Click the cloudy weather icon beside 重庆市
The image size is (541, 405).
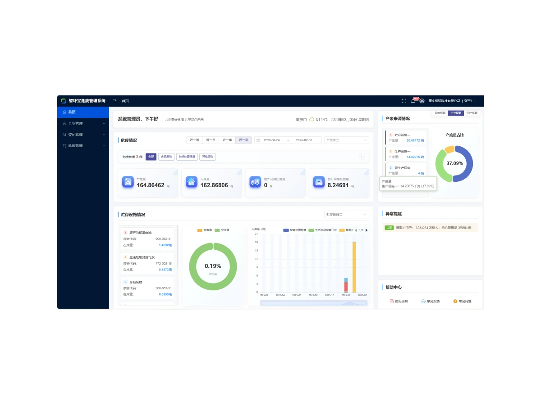click(x=312, y=119)
